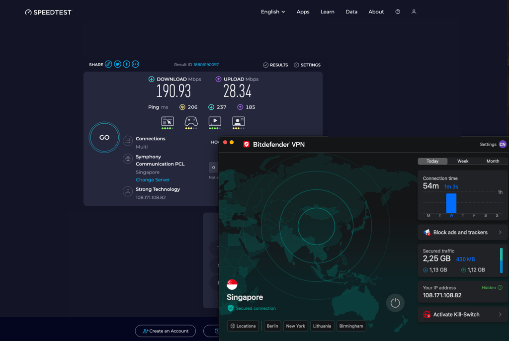Click the Singapore flag icon
509x341 pixels.
coord(232,284)
